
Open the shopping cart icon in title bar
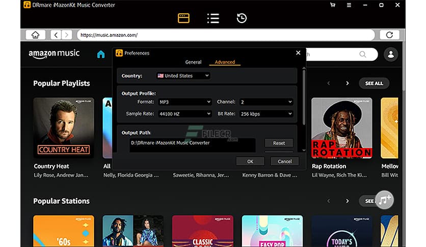(333, 5)
